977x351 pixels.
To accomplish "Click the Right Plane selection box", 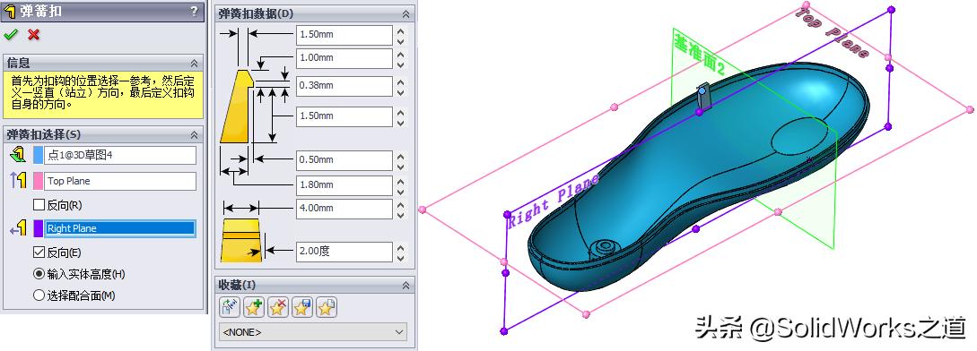I will [120, 228].
